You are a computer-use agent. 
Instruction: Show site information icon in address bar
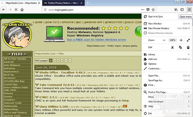coord(45,10)
